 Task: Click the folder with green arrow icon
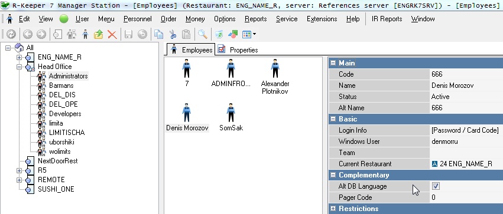[x=99, y=34]
